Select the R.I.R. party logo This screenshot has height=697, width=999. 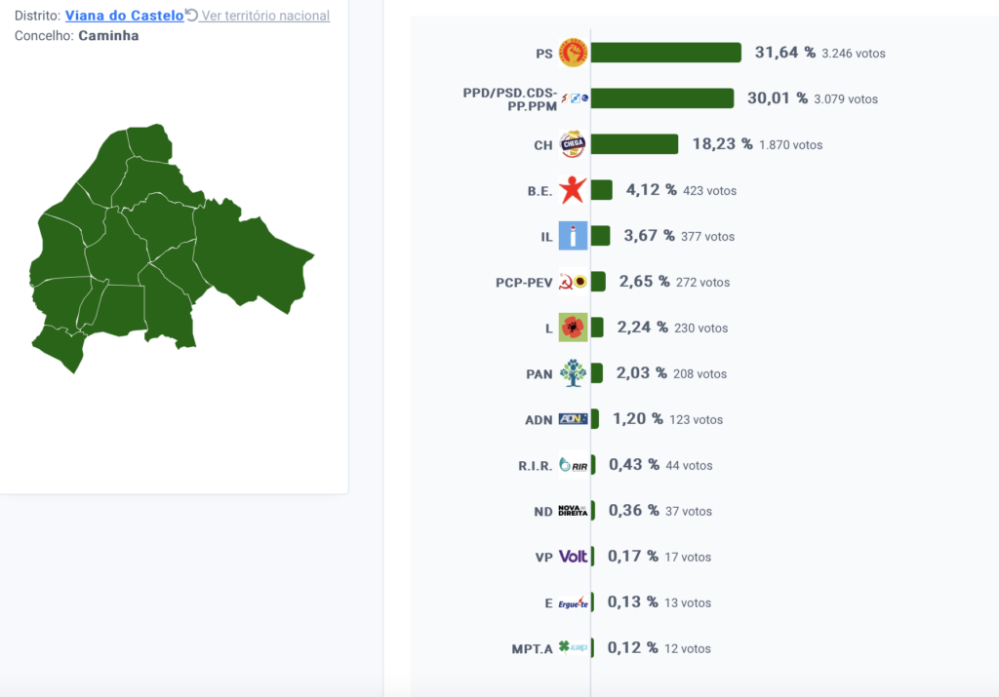pos(573,465)
